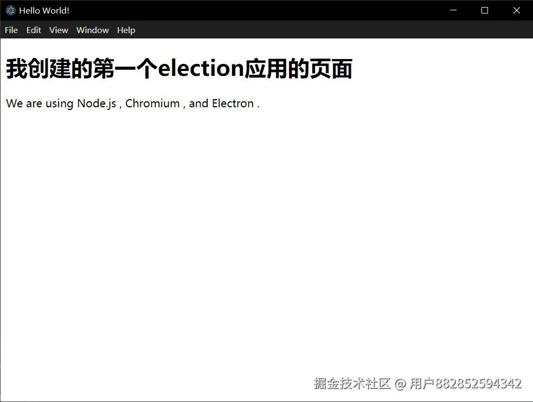The image size is (533, 402).
Task: Maximize the Hello World window
Action: pos(485,10)
